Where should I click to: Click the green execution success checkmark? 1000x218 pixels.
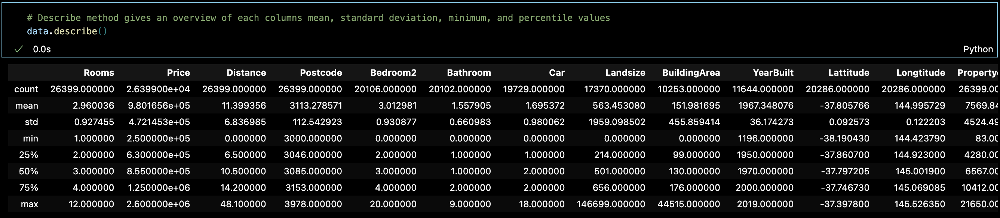[x=19, y=49]
